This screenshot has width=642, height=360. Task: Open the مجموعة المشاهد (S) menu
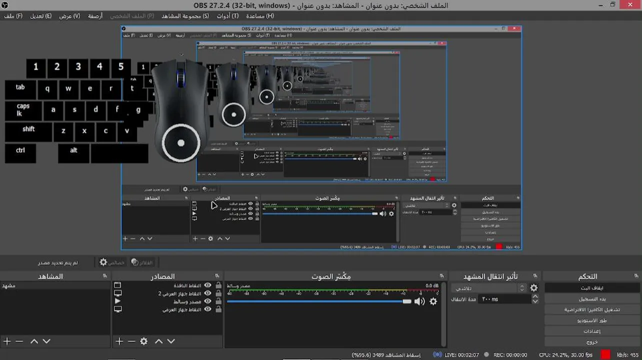click(x=185, y=16)
